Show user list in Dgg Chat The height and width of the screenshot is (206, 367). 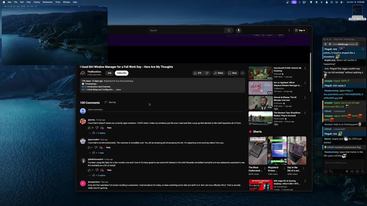click(362, 171)
